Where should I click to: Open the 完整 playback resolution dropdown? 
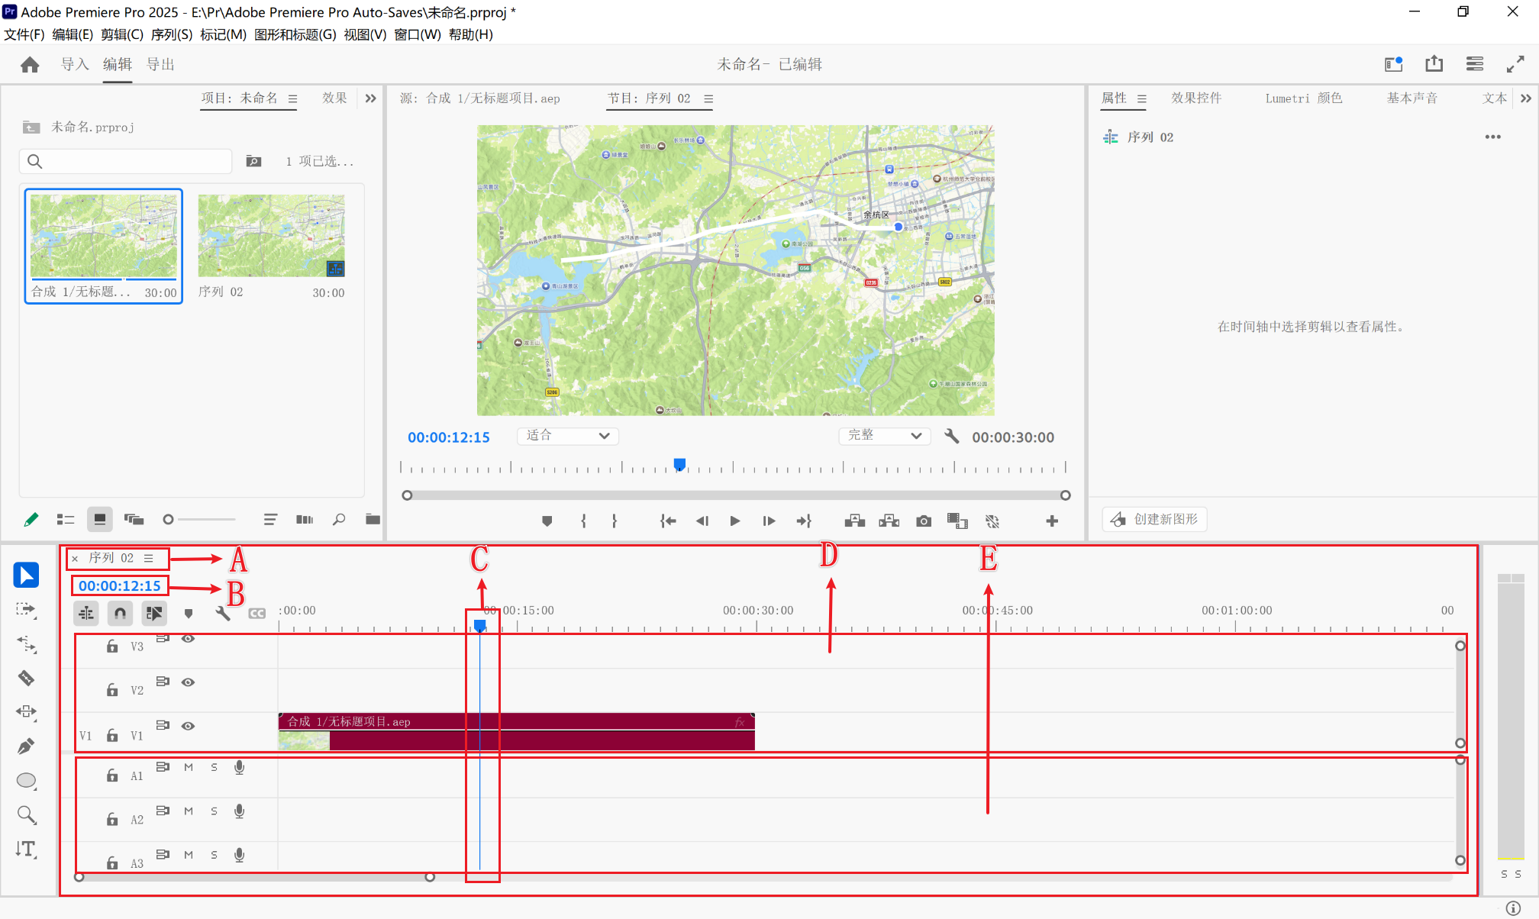[x=885, y=436]
